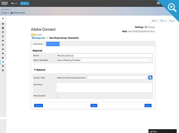Go to Home in top bar
179x133 pixels.
[x=15, y=3]
